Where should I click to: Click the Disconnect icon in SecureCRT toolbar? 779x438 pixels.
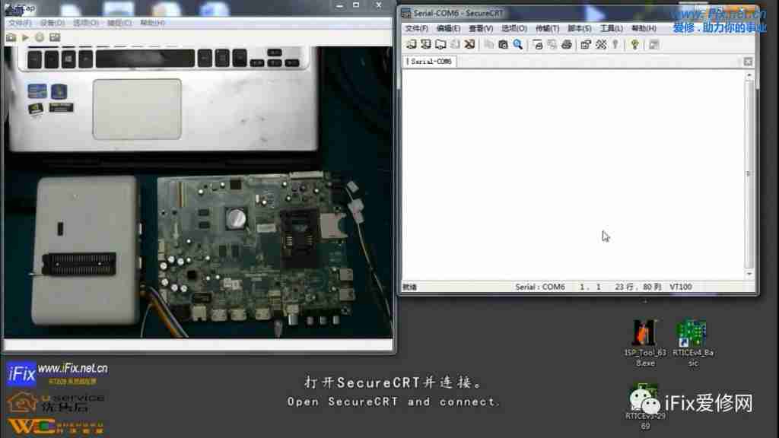pyautogui.click(x=469, y=45)
